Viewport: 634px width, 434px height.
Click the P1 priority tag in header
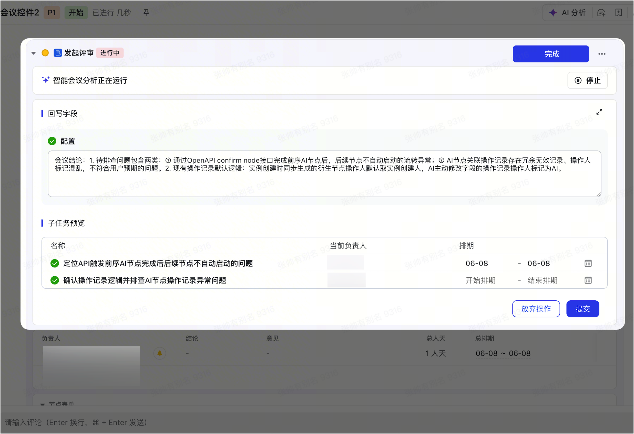coord(52,13)
